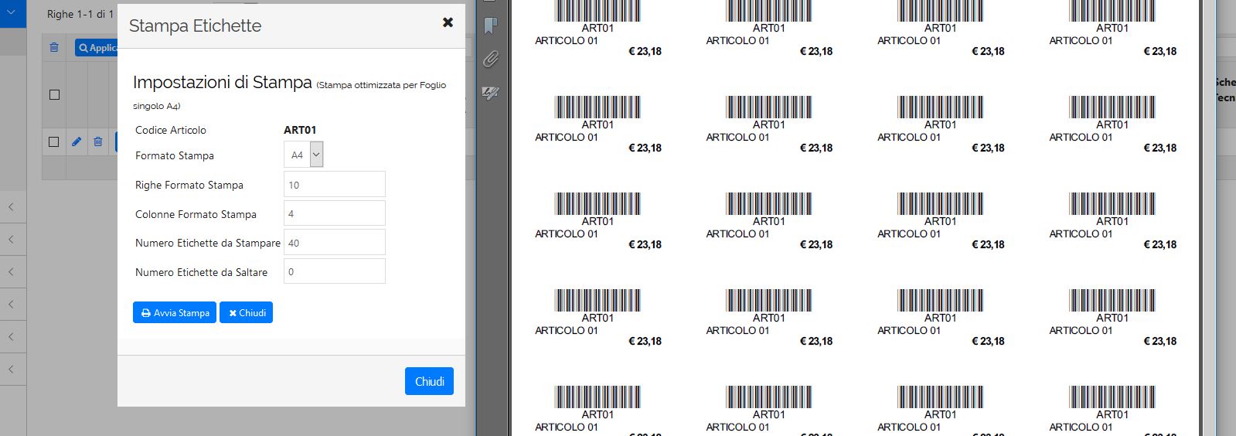Expand the fourth left sidebar chevron
Image resolution: width=1236 pixels, height=436 pixels.
click(12, 305)
